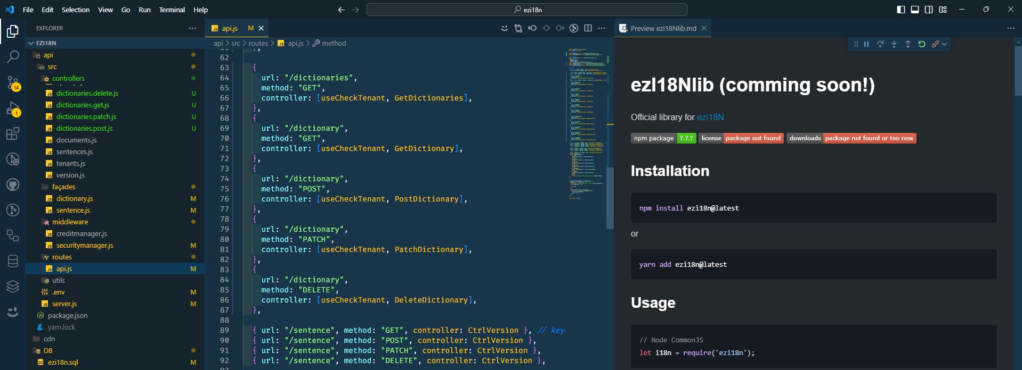Image resolution: width=1022 pixels, height=370 pixels.
Task: Grab the debug toolbar drag handle
Action: 856,44
